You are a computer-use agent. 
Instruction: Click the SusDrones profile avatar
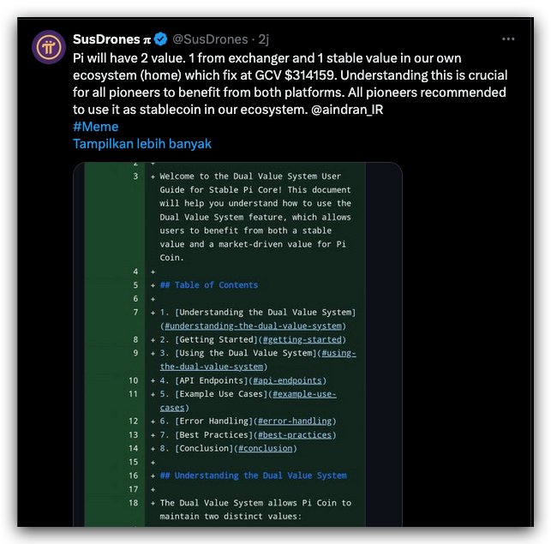(x=47, y=47)
